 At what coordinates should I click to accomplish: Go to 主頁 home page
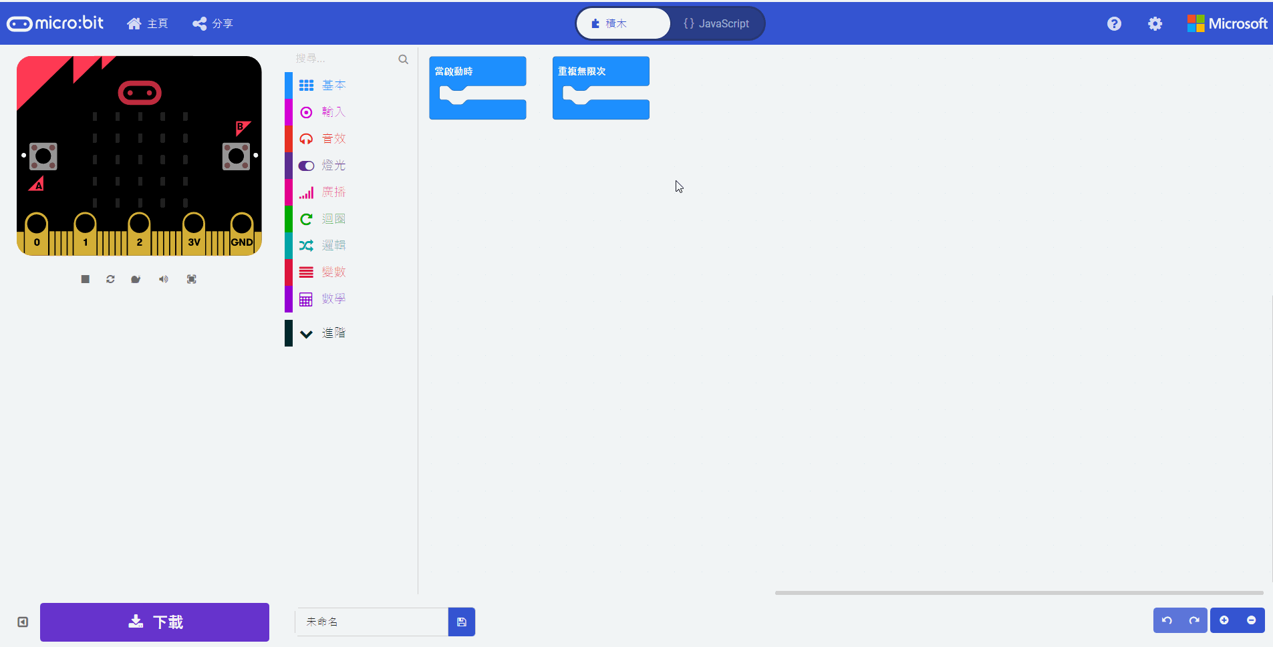[148, 23]
